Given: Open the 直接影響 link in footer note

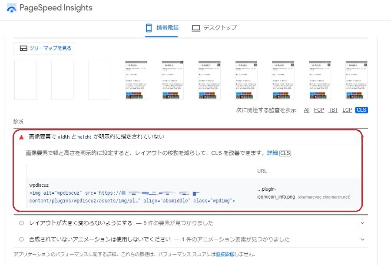Looking at the screenshot, I should pos(225,254).
